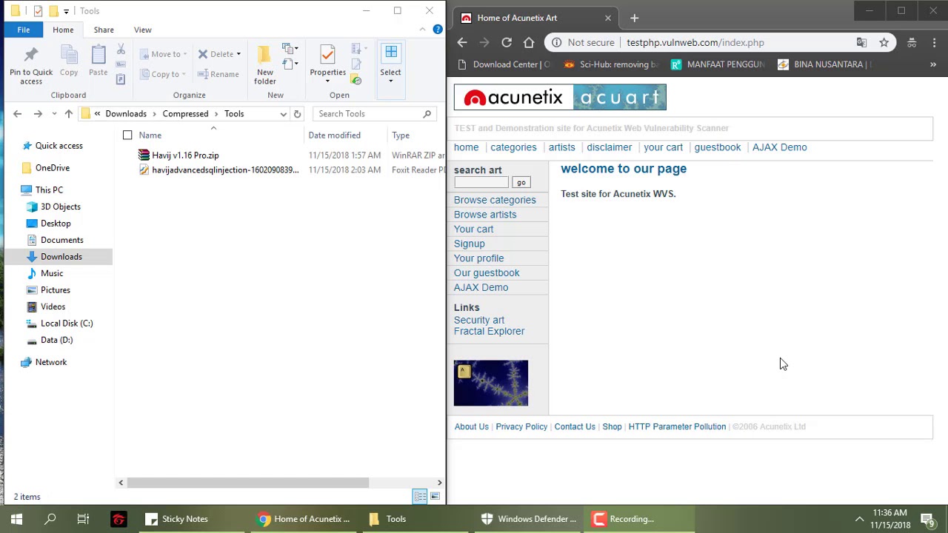Tick the select-all checkbox in file list header
948x533 pixels.
click(x=127, y=135)
